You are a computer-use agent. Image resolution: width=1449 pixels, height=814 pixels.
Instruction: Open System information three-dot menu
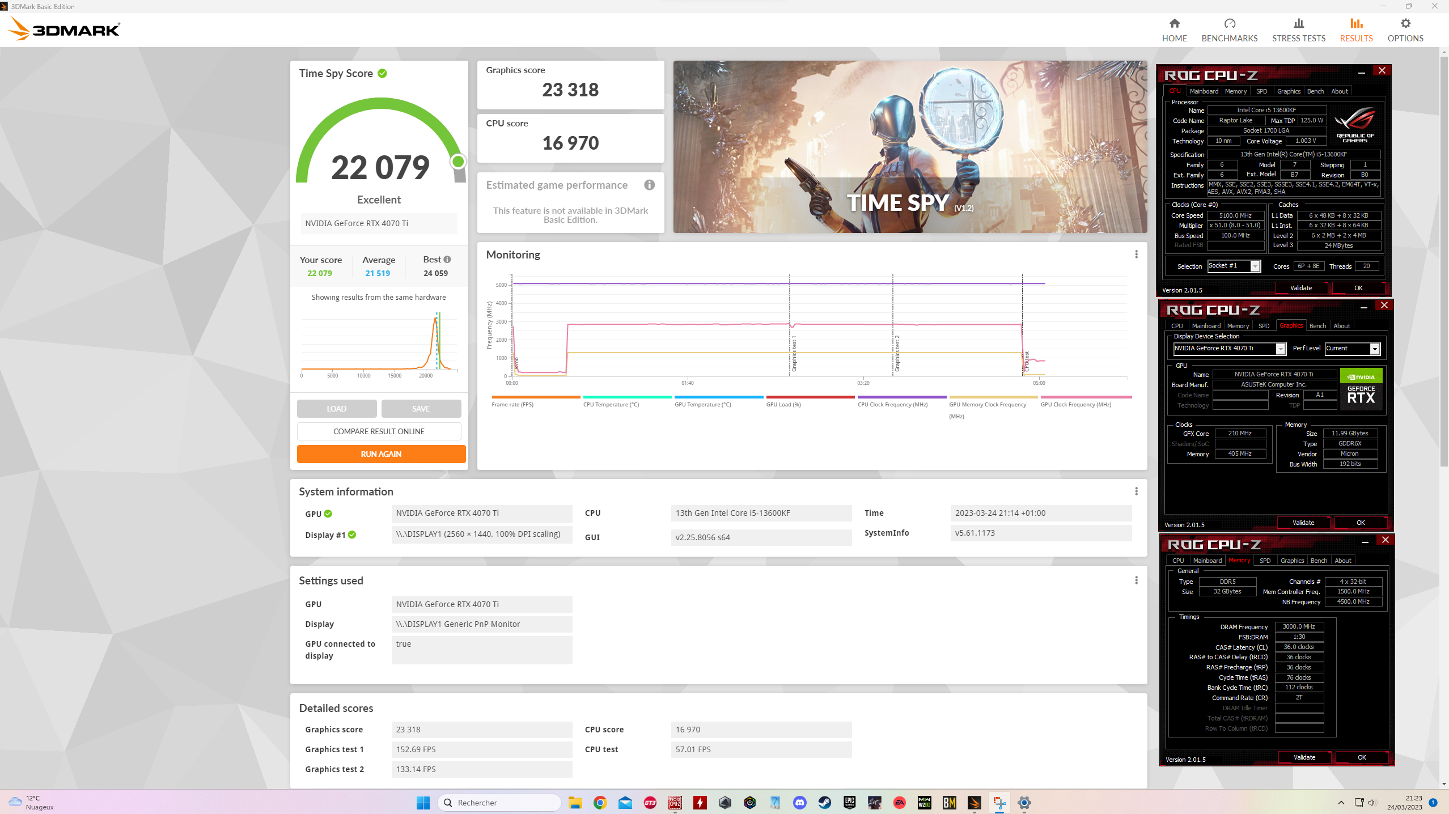pos(1136,491)
